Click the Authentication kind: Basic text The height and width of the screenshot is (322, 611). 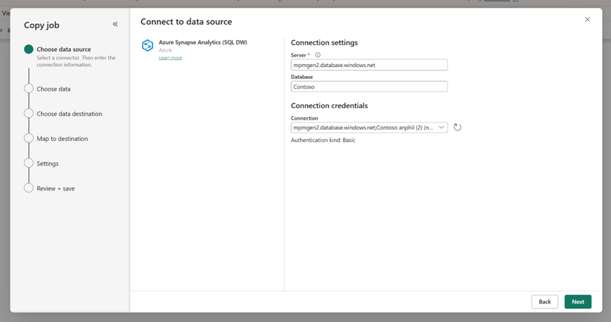click(323, 140)
